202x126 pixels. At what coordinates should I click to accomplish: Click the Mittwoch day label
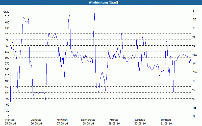[62, 120]
